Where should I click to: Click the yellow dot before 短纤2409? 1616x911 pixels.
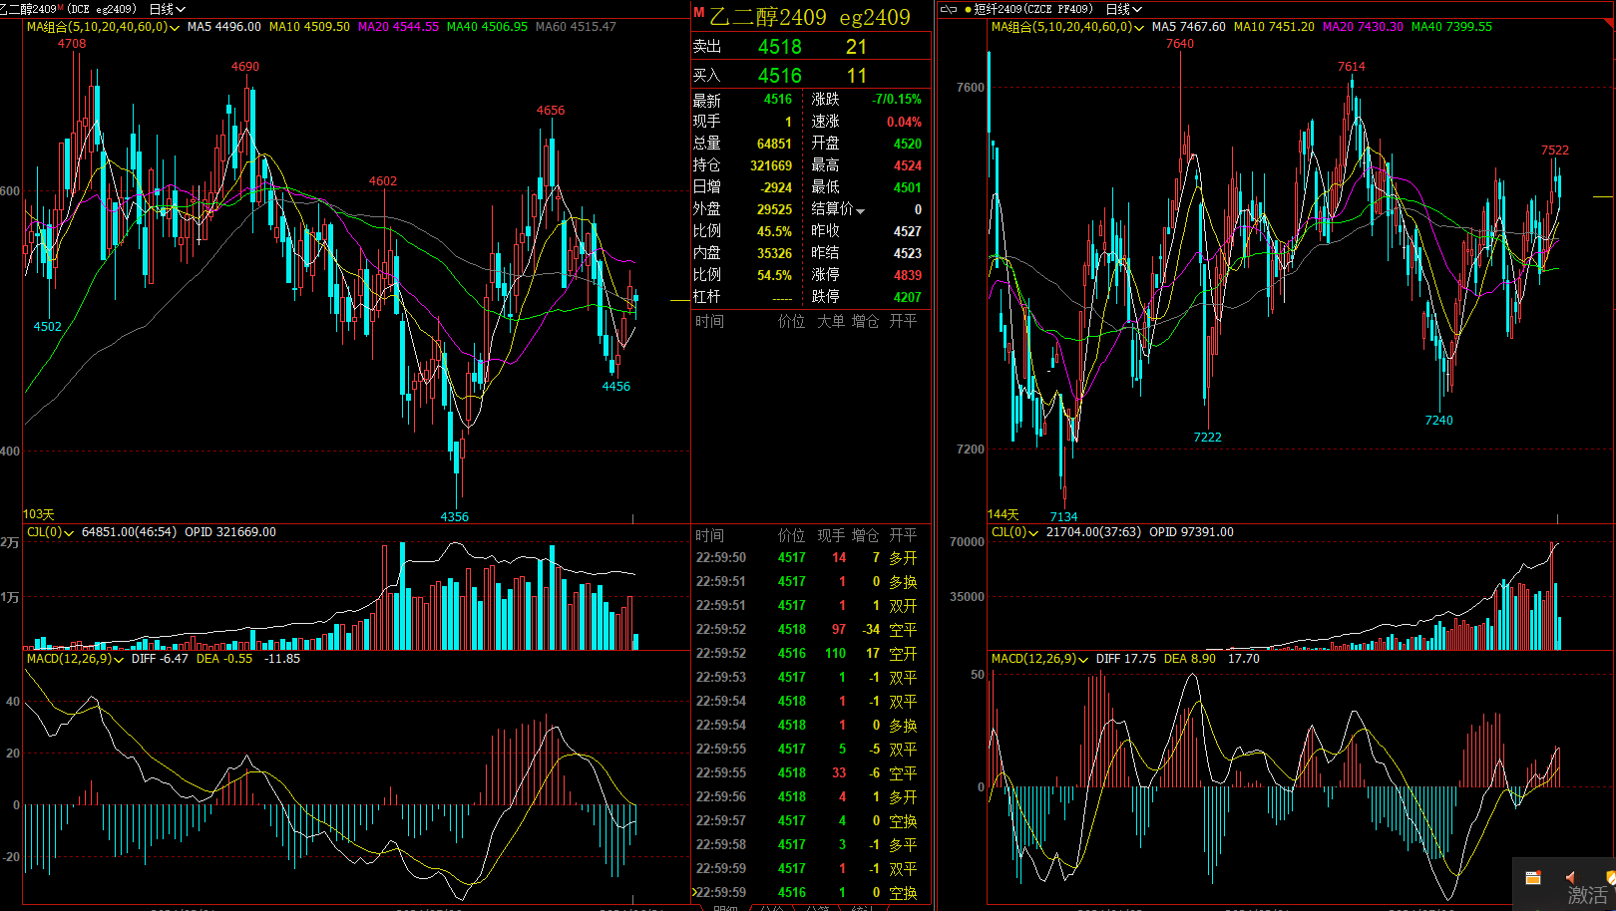click(968, 9)
